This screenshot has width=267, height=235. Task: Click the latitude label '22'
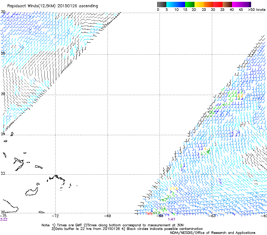coord(3,174)
